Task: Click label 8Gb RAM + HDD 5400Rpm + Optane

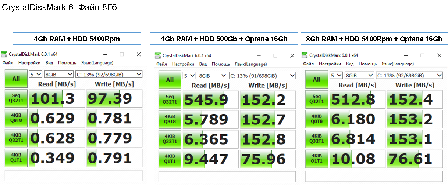Action: point(374,39)
